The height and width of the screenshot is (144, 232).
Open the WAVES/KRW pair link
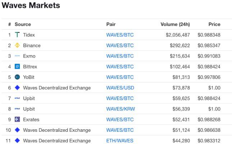(x=120, y=109)
